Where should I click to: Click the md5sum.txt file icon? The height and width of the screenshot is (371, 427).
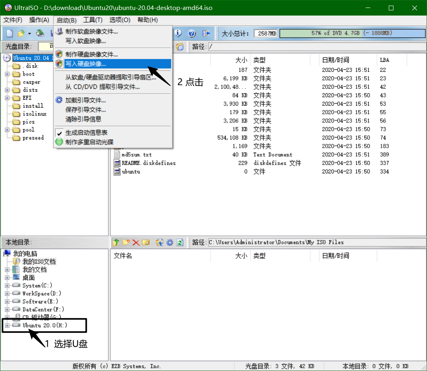click(x=117, y=155)
